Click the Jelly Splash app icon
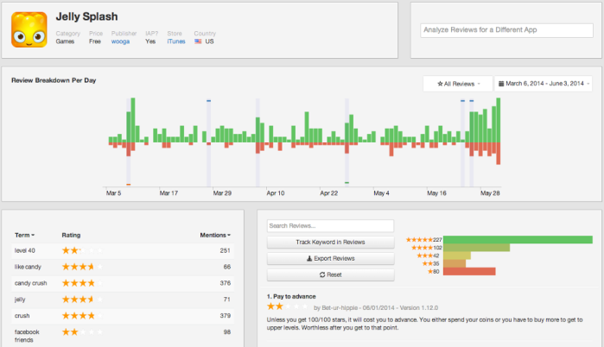 coord(29,29)
